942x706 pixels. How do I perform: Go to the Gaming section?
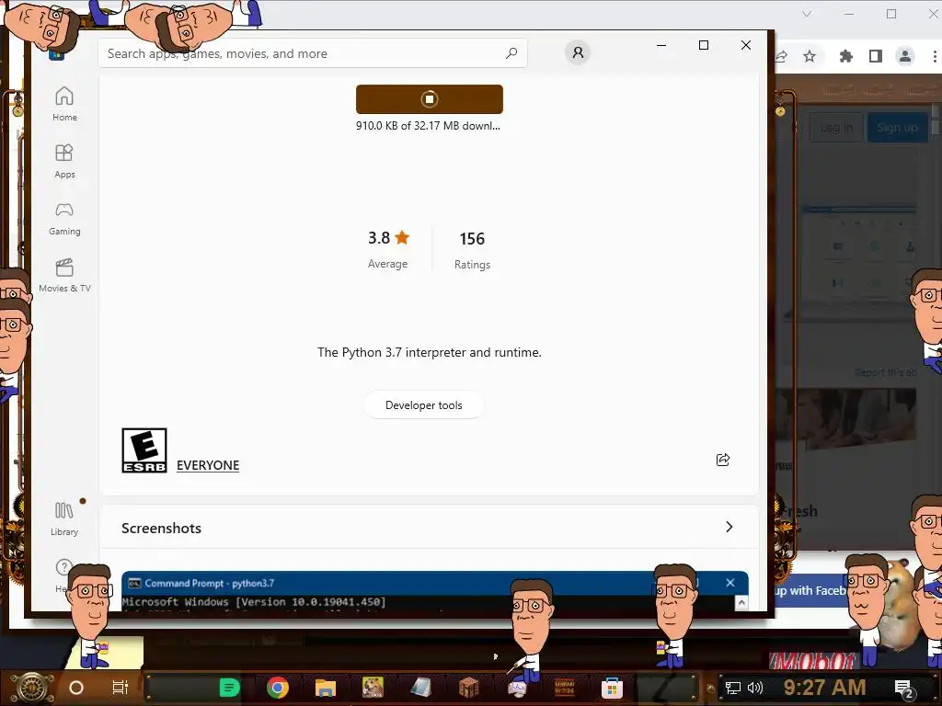pyautogui.click(x=64, y=219)
